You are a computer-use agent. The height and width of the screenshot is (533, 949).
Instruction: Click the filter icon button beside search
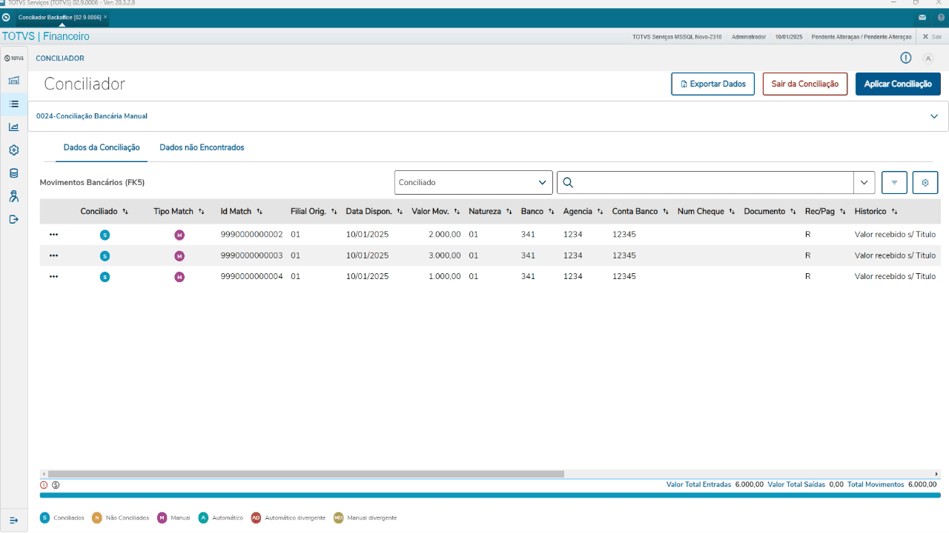click(894, 182)
